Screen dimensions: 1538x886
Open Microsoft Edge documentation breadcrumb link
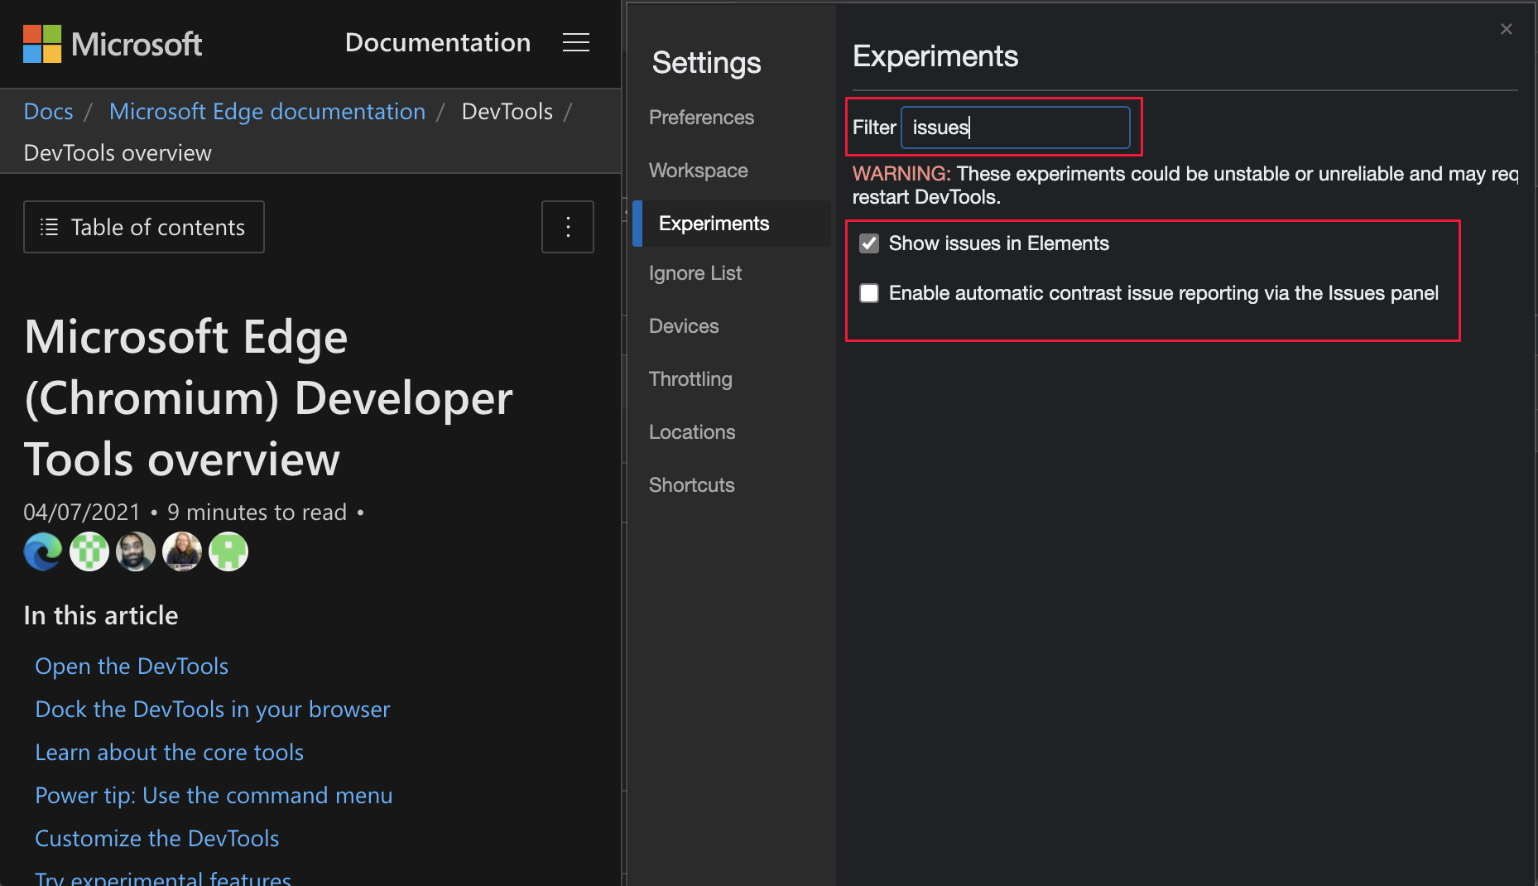(x=267, y=111)
